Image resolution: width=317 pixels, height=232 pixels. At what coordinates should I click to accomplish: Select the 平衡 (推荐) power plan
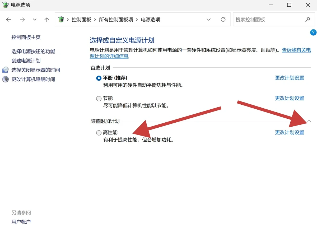tap(99, 78)
